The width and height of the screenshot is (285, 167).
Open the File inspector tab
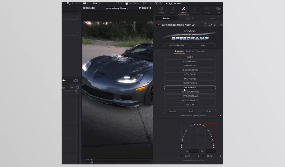click(x=218, y=10)
